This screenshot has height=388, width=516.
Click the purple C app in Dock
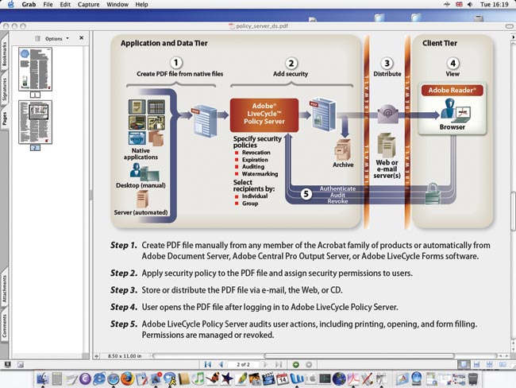(x=85, y=379)
